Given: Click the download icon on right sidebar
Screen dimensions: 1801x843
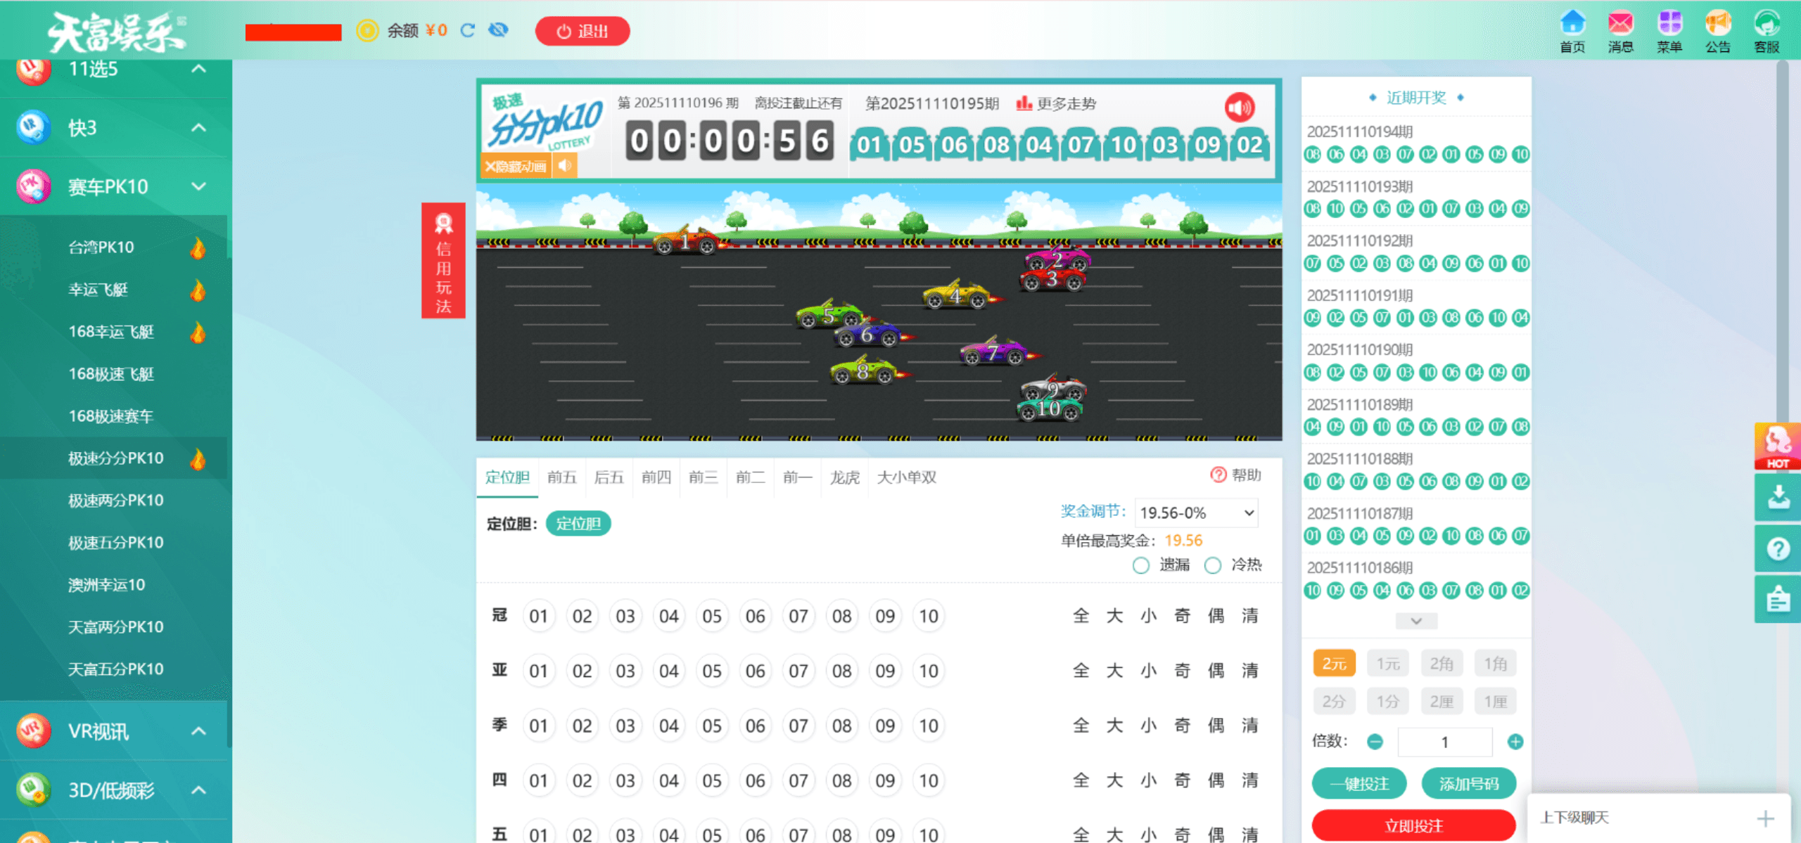Looking at the screenshot, I should pos(1778,498).
